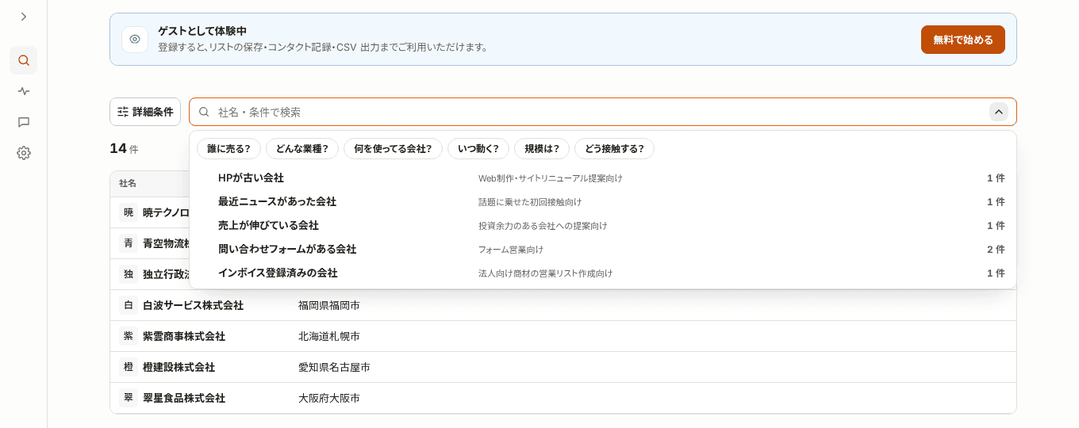This screenshot has height=428, width=1079.
Task: Click the 青 avatar badge
Action: [x=129, y=243]
